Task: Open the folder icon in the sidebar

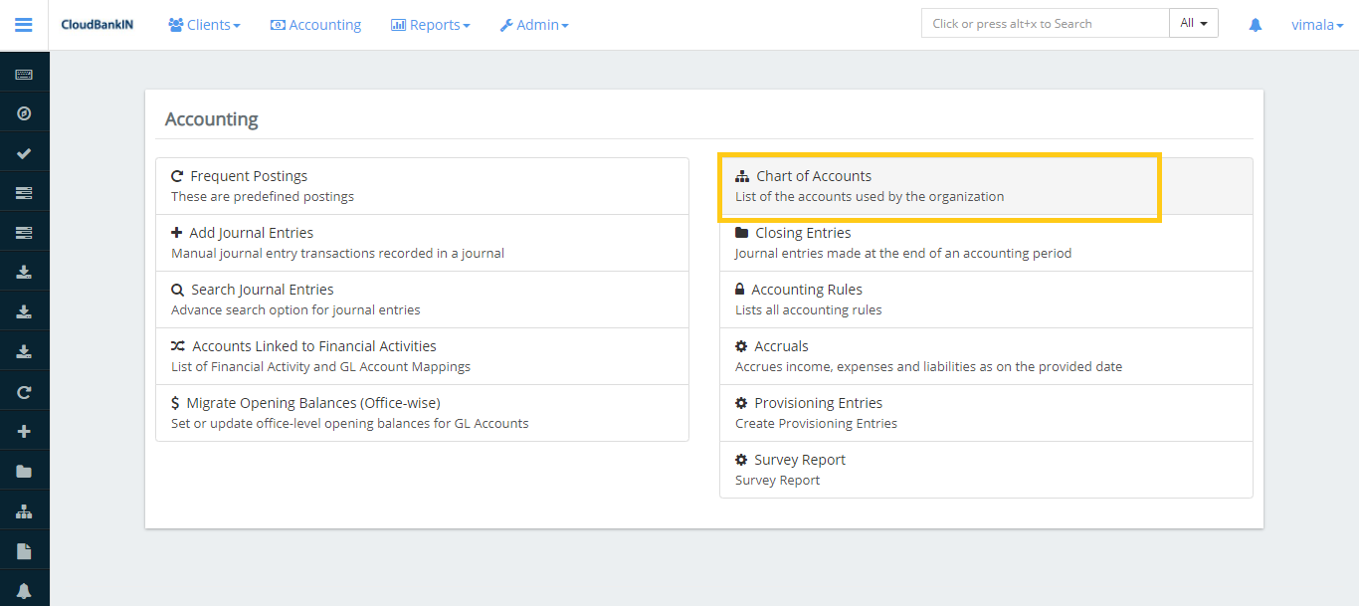Action: (x=24, y=470)
